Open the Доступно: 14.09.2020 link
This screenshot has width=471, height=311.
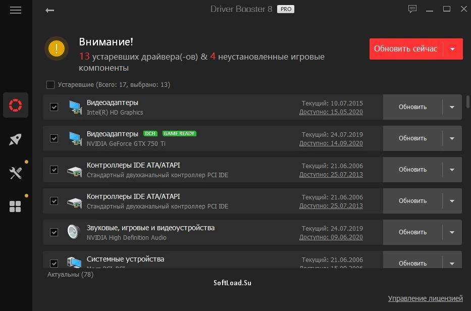click(x=331, y=143)
